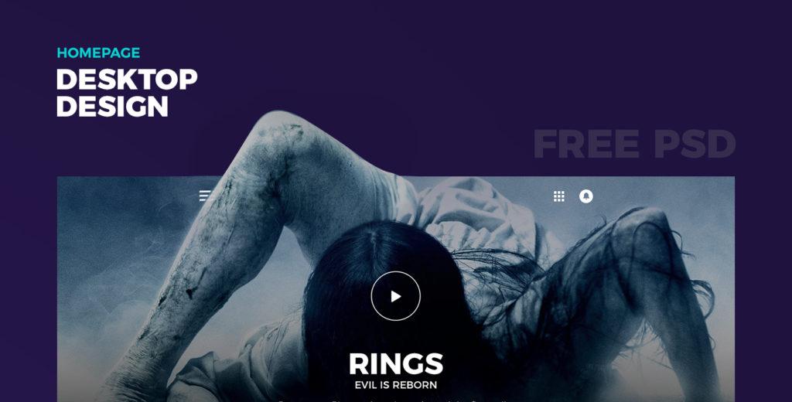Click the cut-off description text below tagline
The height and width of the screenshot is (402, 792).
[396, 400]
